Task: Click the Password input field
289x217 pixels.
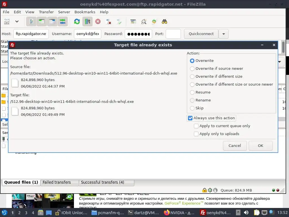Action: pos(138,34)
